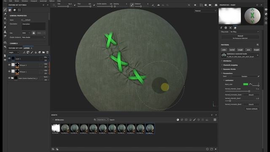
Task: Open the viewport Material mode dropdown
Action: pos(205,11)
